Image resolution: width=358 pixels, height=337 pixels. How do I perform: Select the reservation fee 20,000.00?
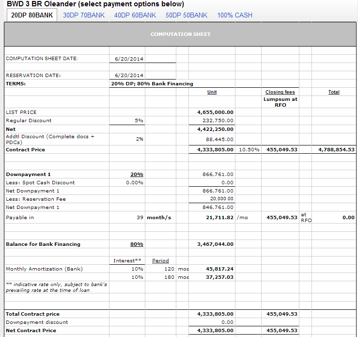click(x=222, y=198)
